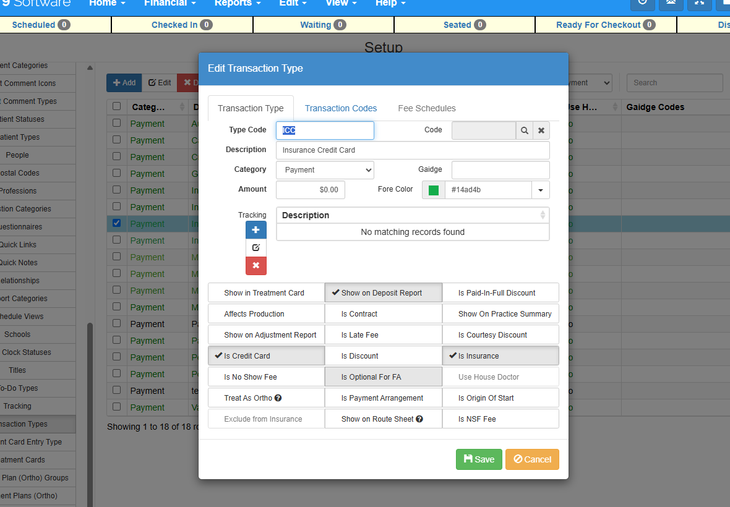730x507 pixels.
Task: Open the View menu dropdown
Action: pos(341,3)
